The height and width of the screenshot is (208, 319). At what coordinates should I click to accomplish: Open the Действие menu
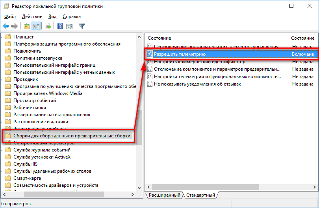point(32,16)
